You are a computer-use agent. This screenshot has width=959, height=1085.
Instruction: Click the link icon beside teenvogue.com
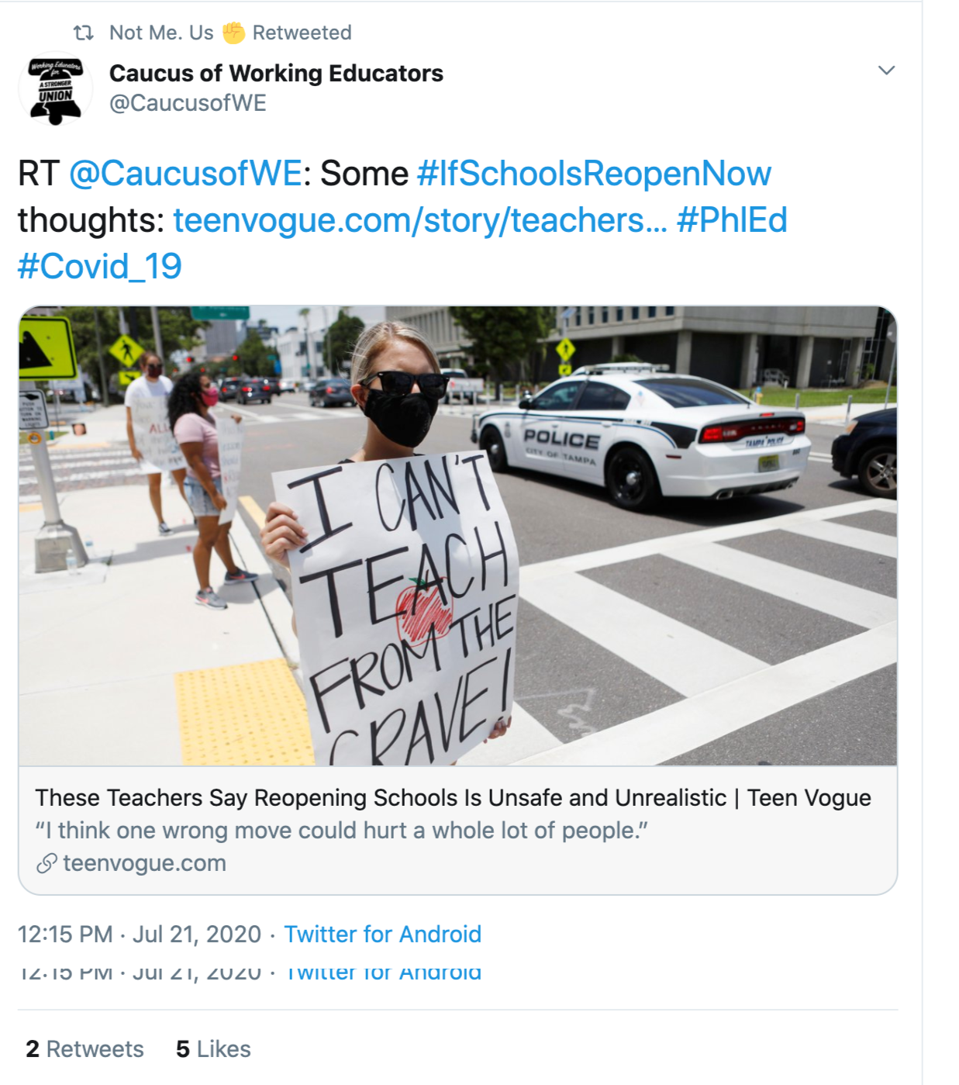[x=47, y=863]
